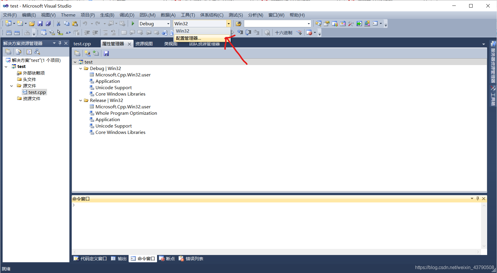Open the 代码定义窗口 tab
Screen dimensions: 497x273
[x=90, y=259]
